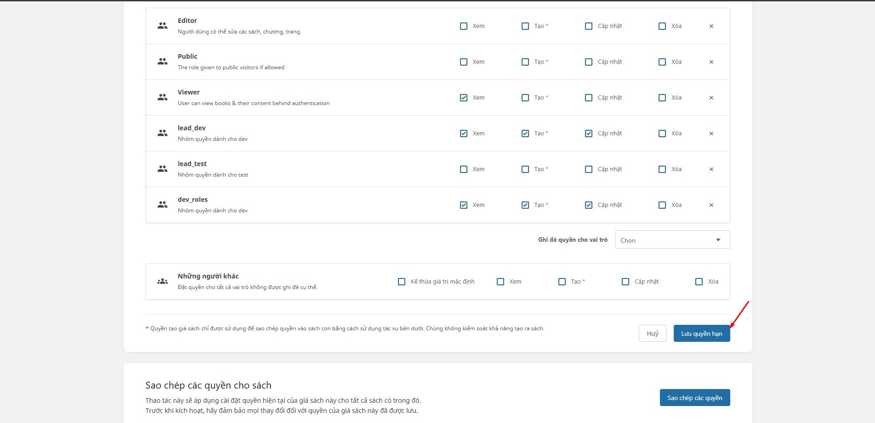
Task: Toggle Kế thừa giá trị mặc định checkbox
Action: point(402,282)
